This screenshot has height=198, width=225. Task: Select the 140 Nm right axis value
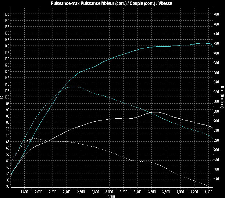click(x=216, y=179)
